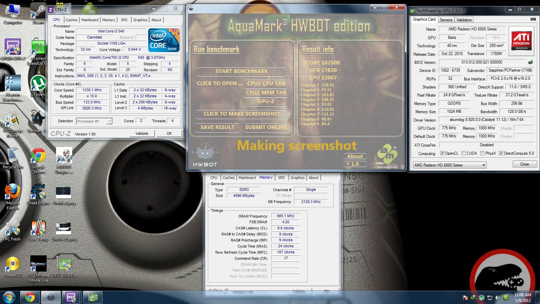This screenshot has height=304, width=540.
Task: Open the Recycle Bin
Action: (13, 158)
